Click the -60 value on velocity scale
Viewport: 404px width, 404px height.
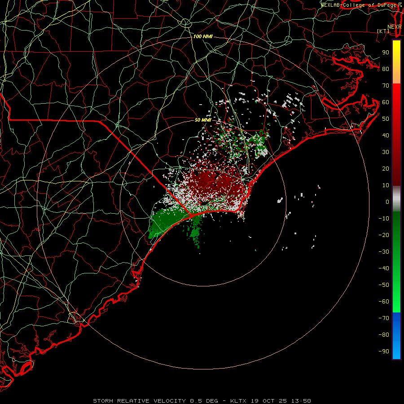coord(384,302)
